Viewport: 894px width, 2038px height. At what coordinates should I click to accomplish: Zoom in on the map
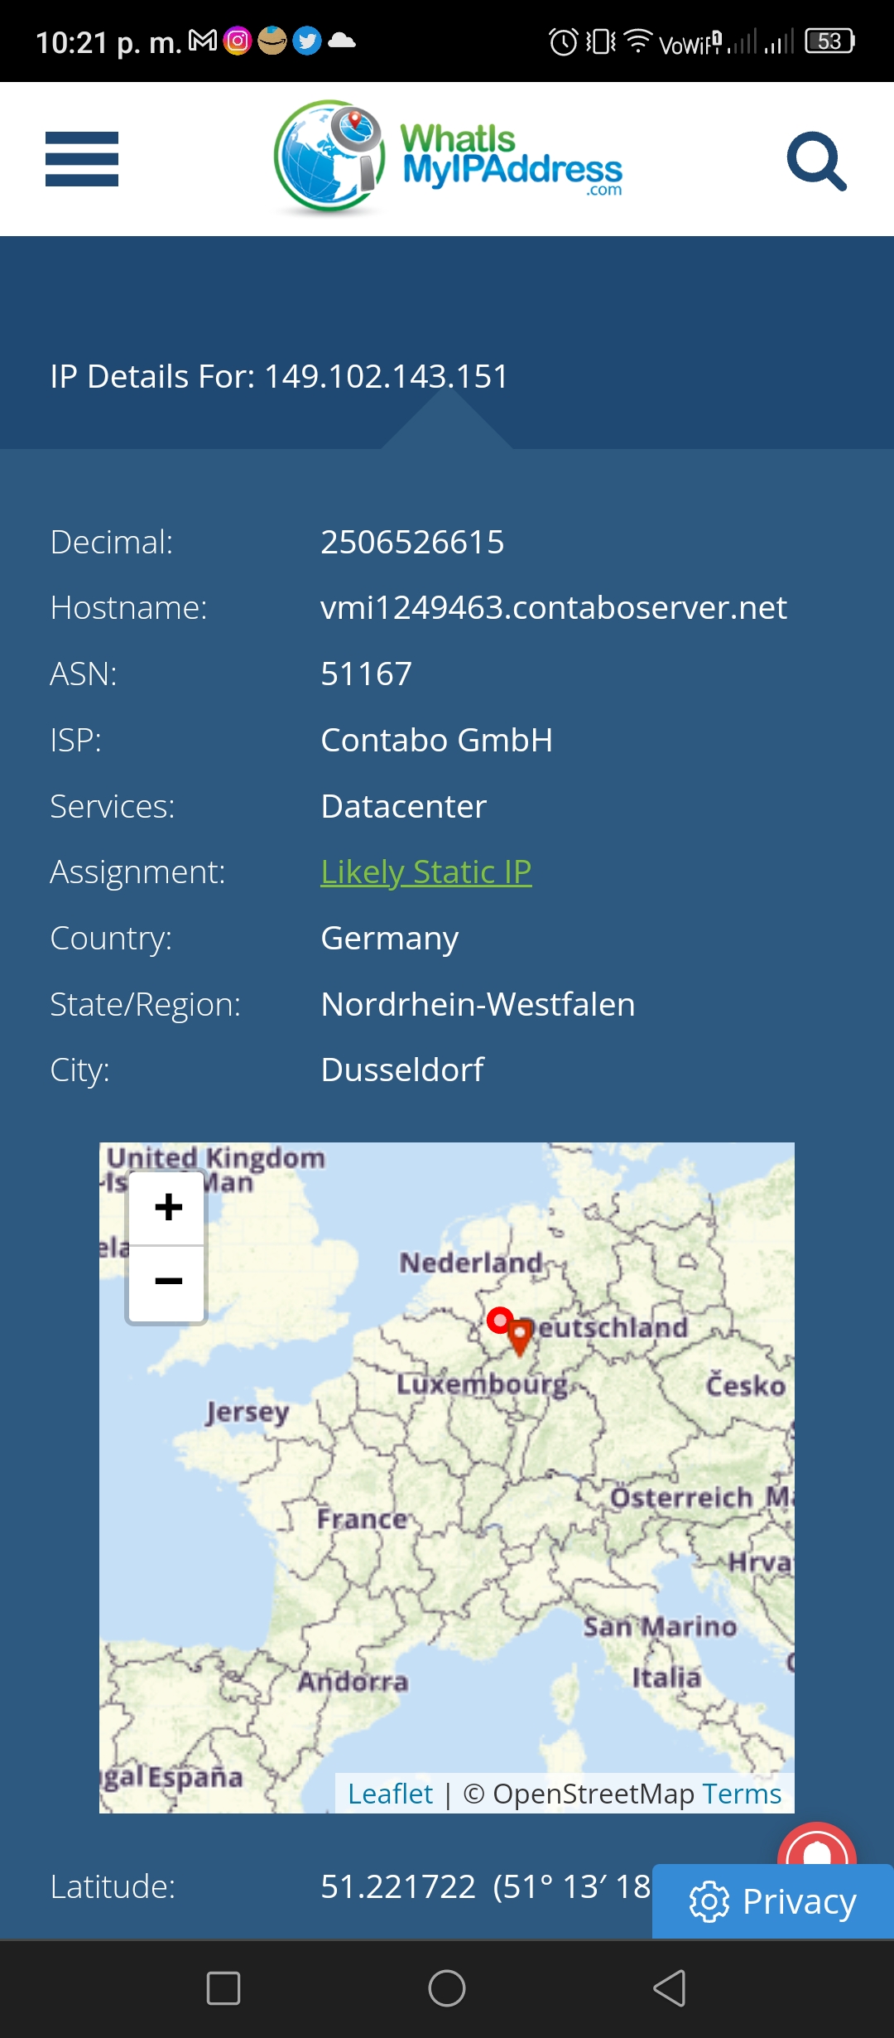tap(168, 1207)
